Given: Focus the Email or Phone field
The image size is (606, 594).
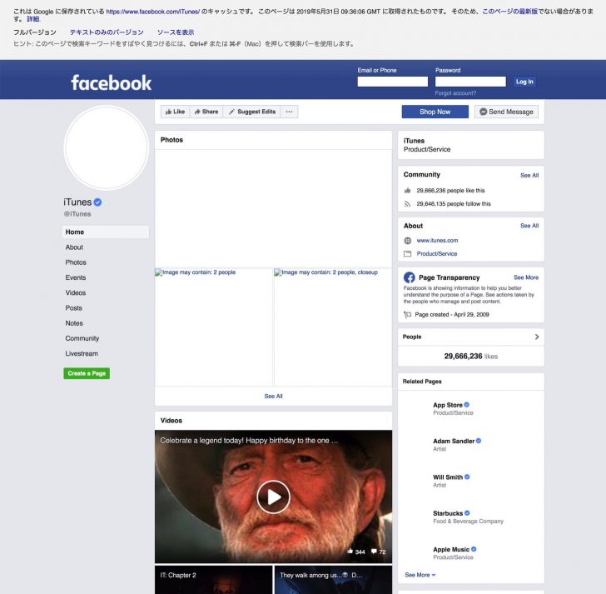Looking at the screenshot, I should click(393, 82).
